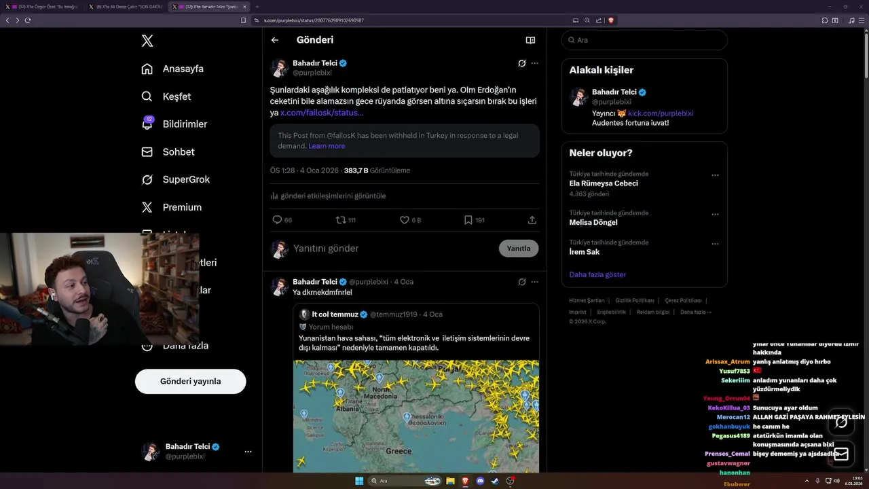Click the Ara search box on X
The width and height of the screenshot is (869, 489).
tap(644, 40)
